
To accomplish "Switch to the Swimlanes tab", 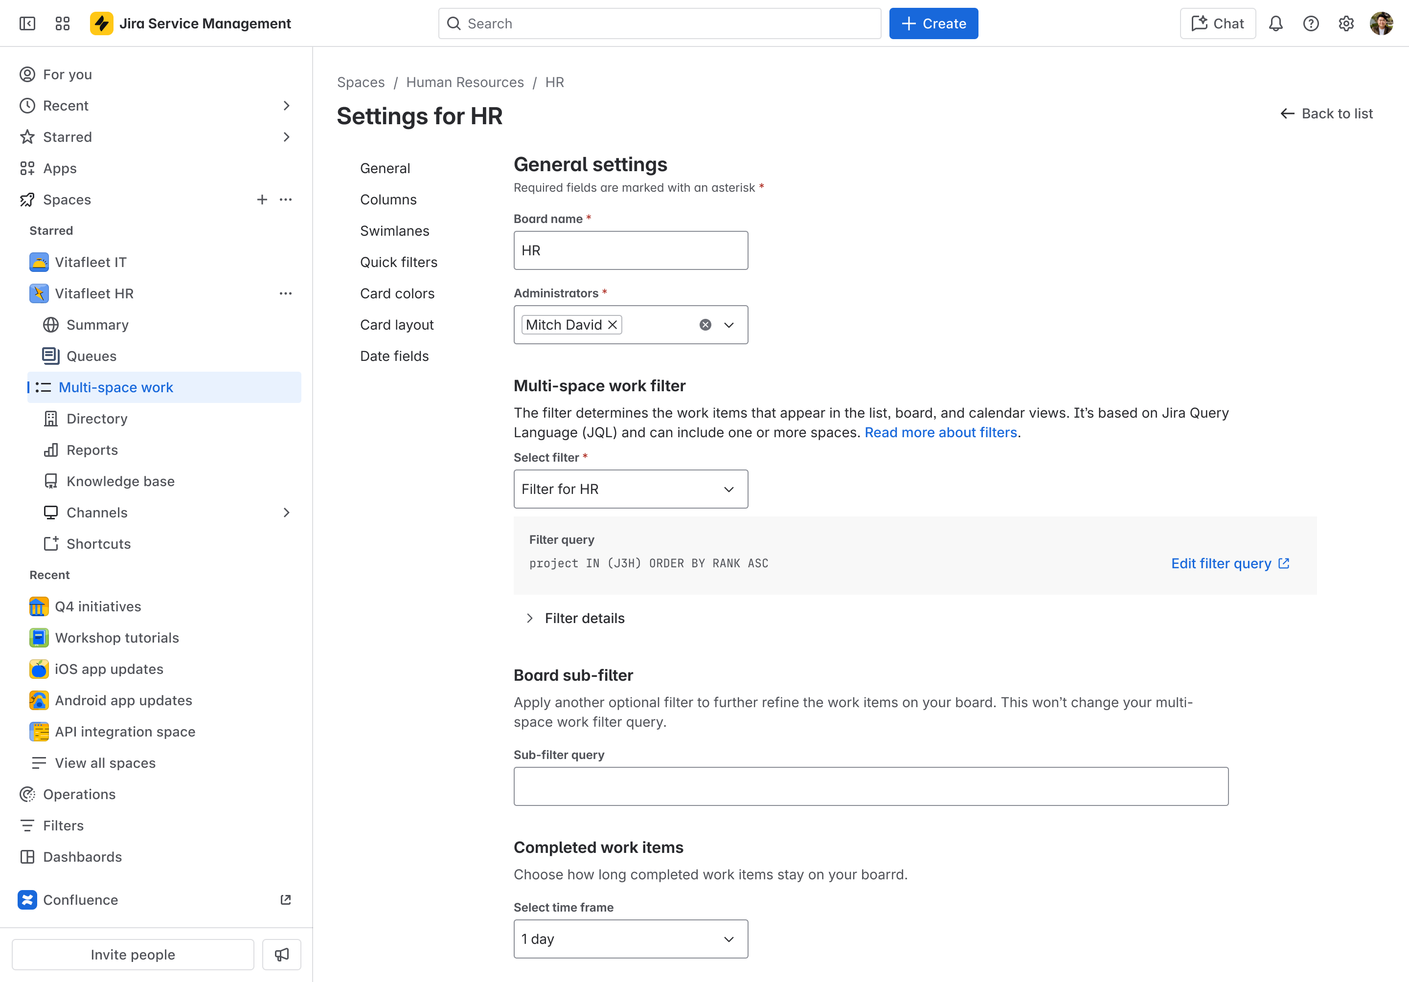I will [395, 231].
